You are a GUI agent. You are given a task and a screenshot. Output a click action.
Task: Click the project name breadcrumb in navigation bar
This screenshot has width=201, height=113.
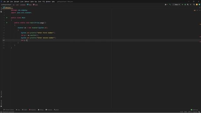pos(6,5)
